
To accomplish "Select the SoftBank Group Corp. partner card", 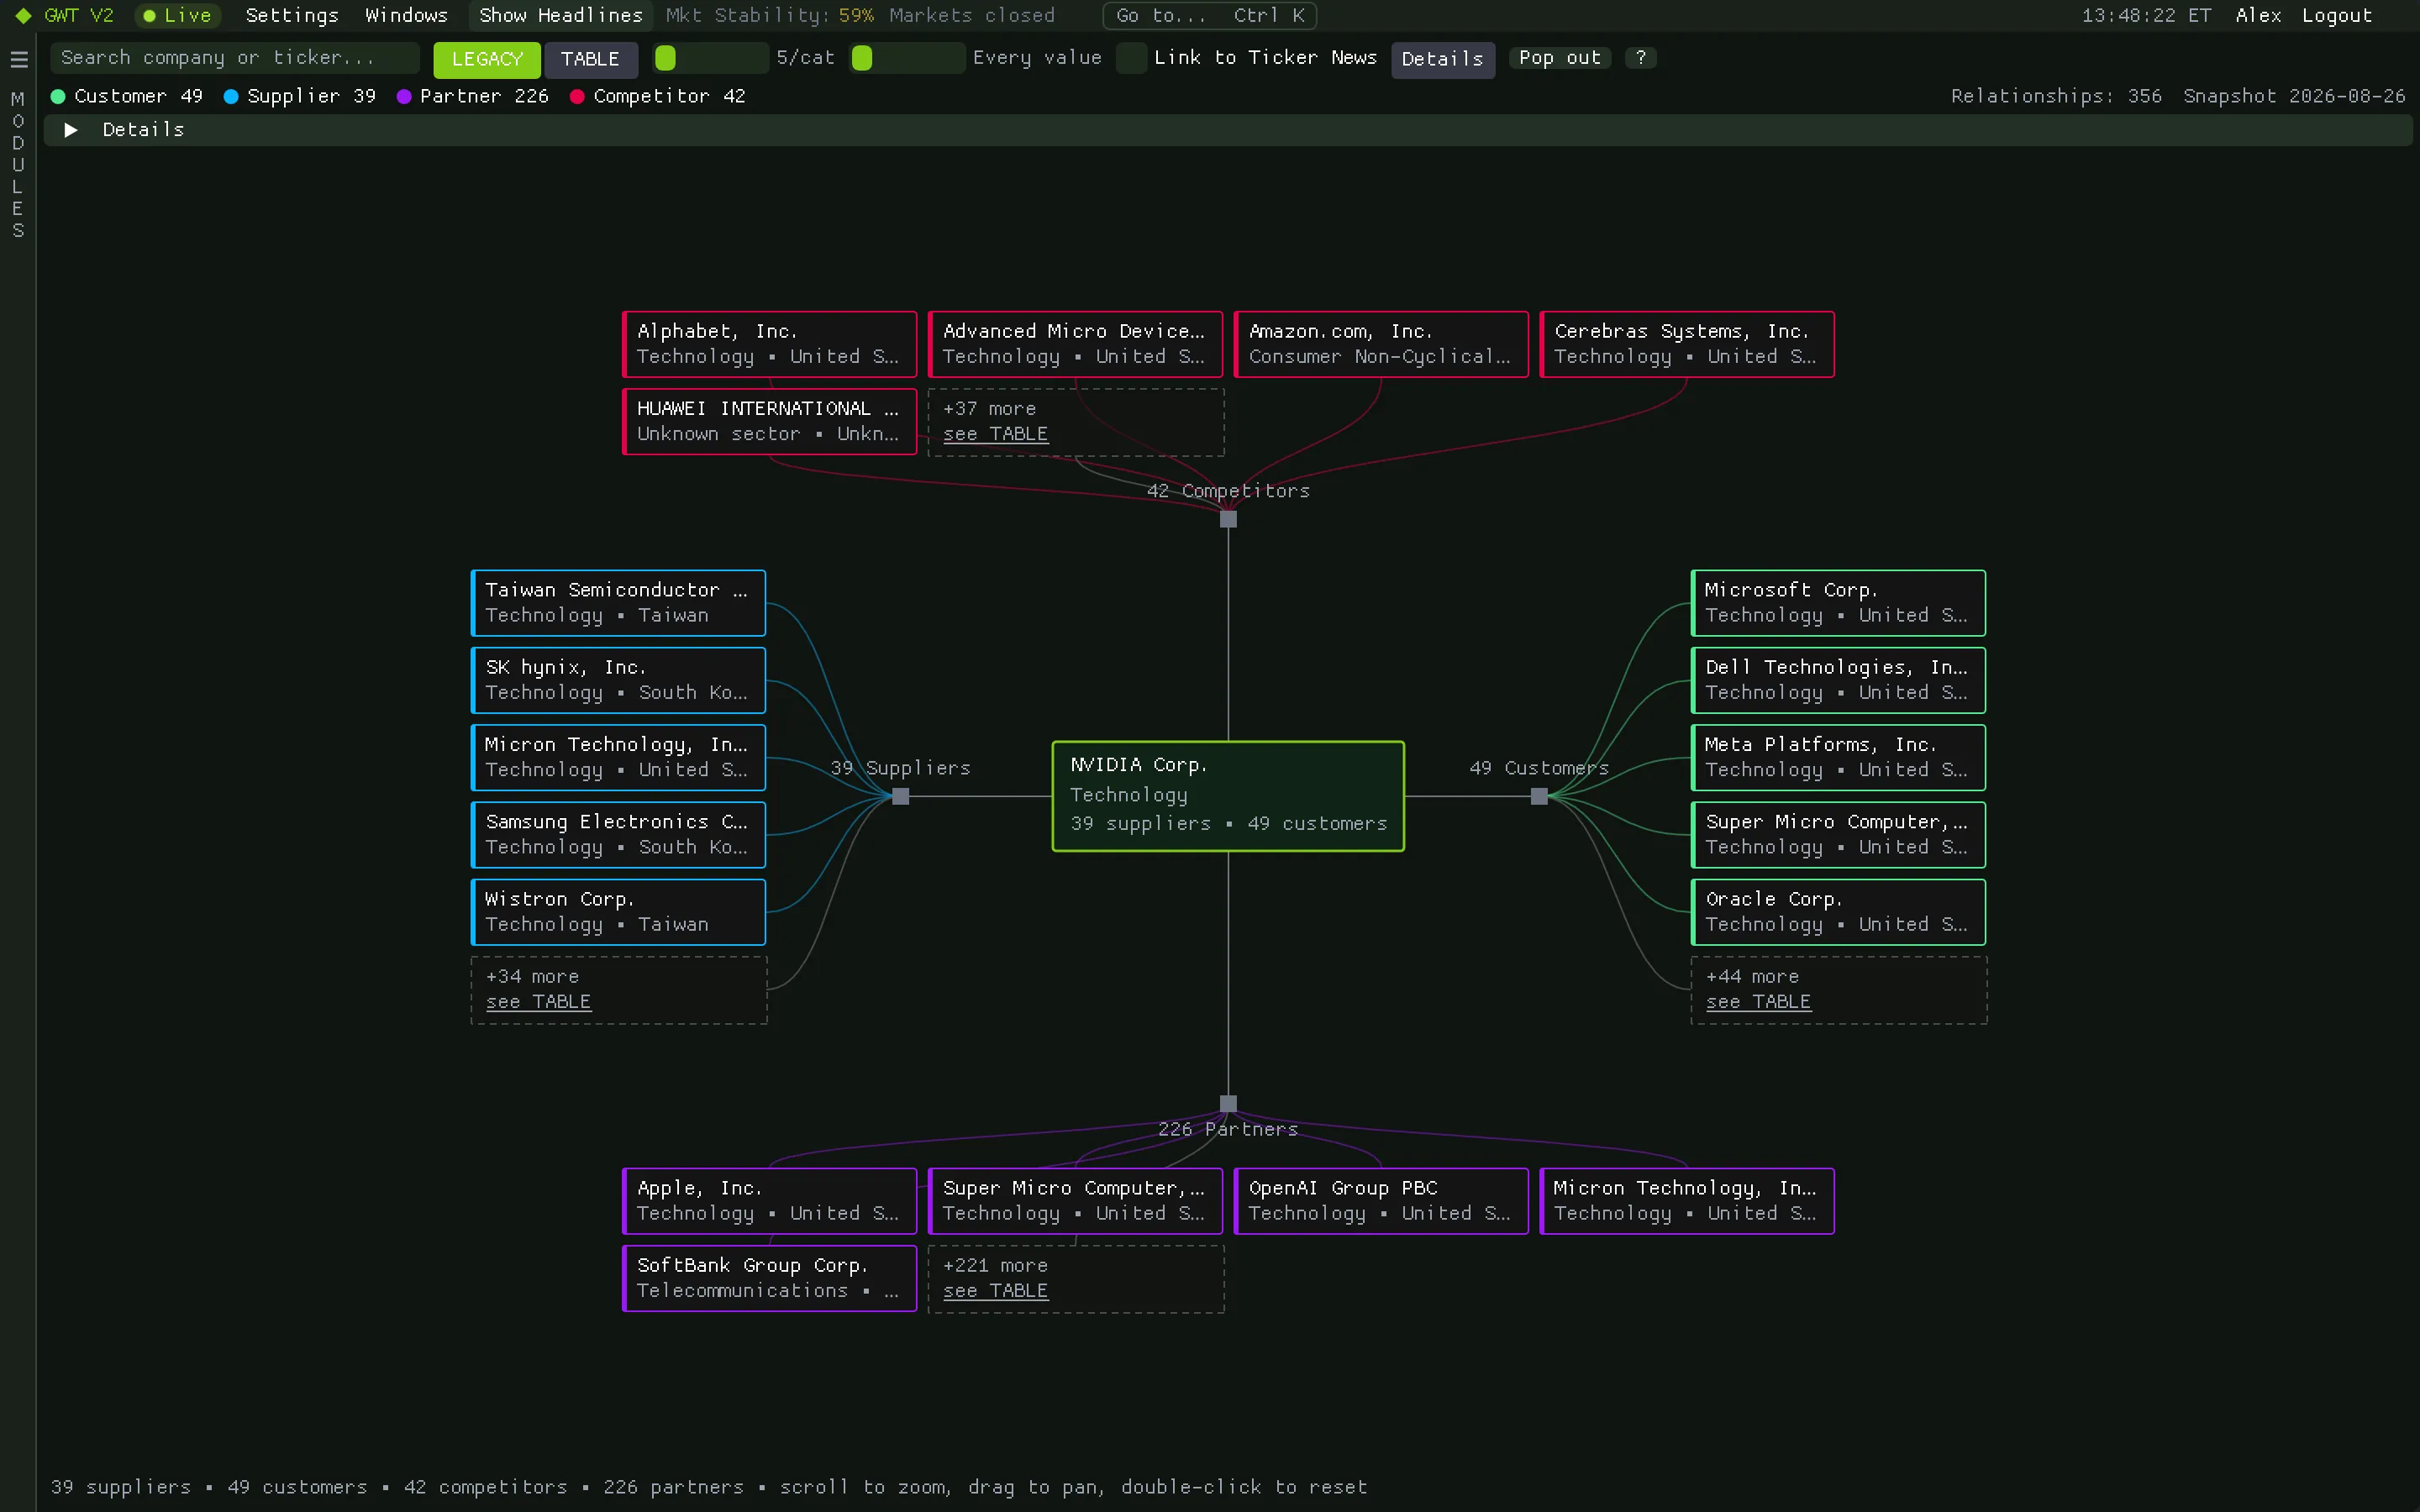I will click(769, 1278).
